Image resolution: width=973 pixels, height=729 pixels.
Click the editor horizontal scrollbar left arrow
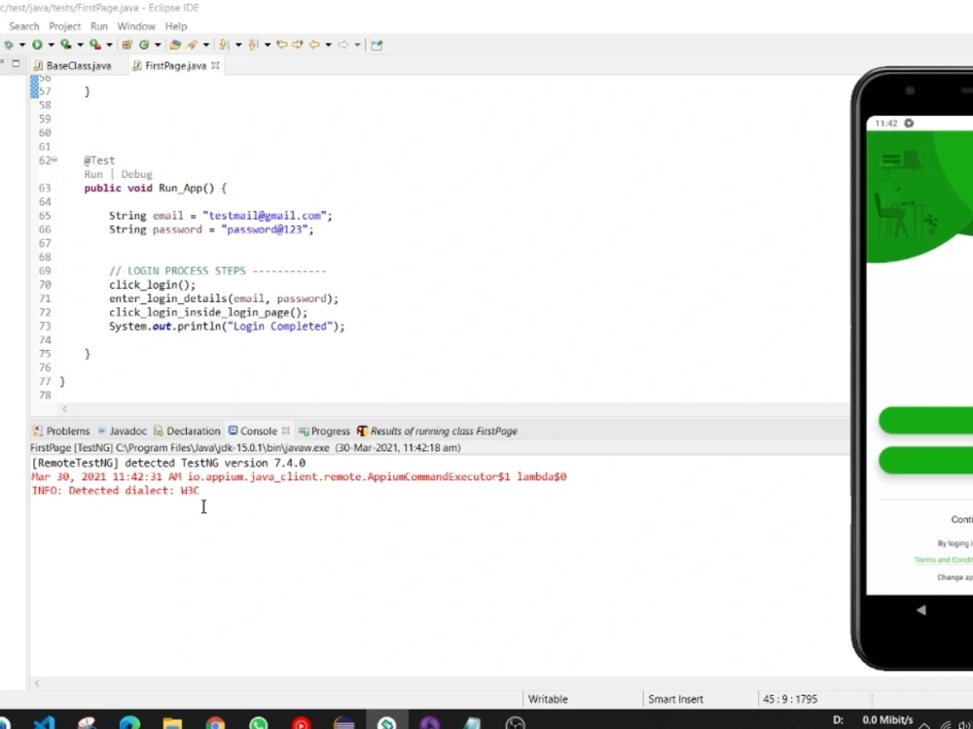pos(64,408)
